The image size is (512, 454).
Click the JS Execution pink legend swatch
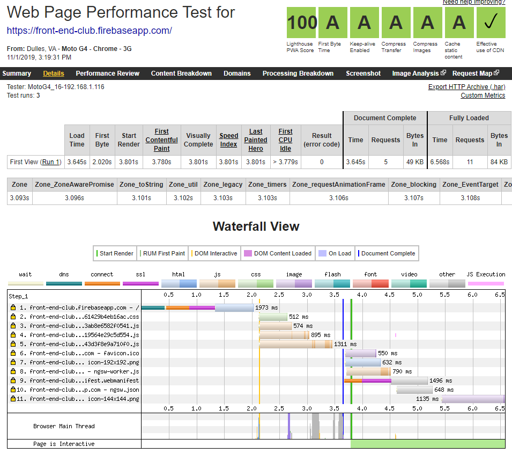tap(486, 283)
